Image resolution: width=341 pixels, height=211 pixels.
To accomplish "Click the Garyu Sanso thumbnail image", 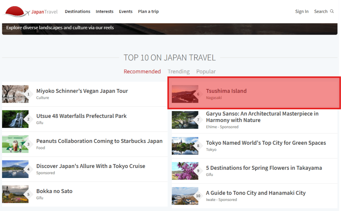I will coord(185,120).
